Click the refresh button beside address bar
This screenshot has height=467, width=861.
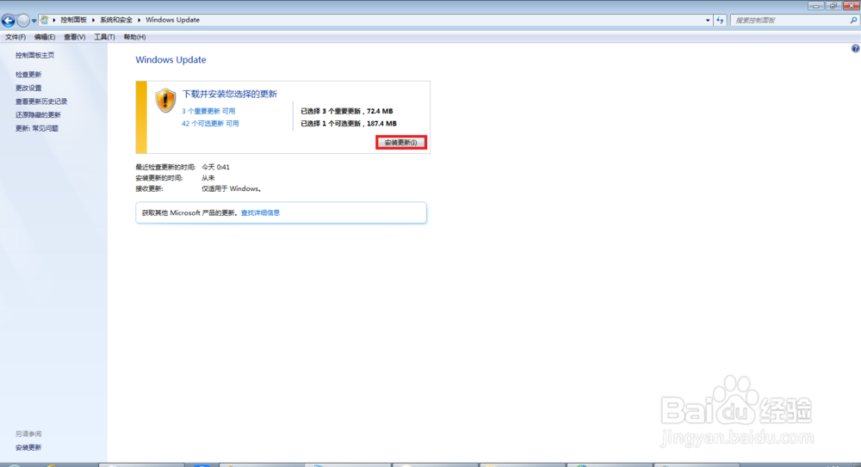click(720, 21)
